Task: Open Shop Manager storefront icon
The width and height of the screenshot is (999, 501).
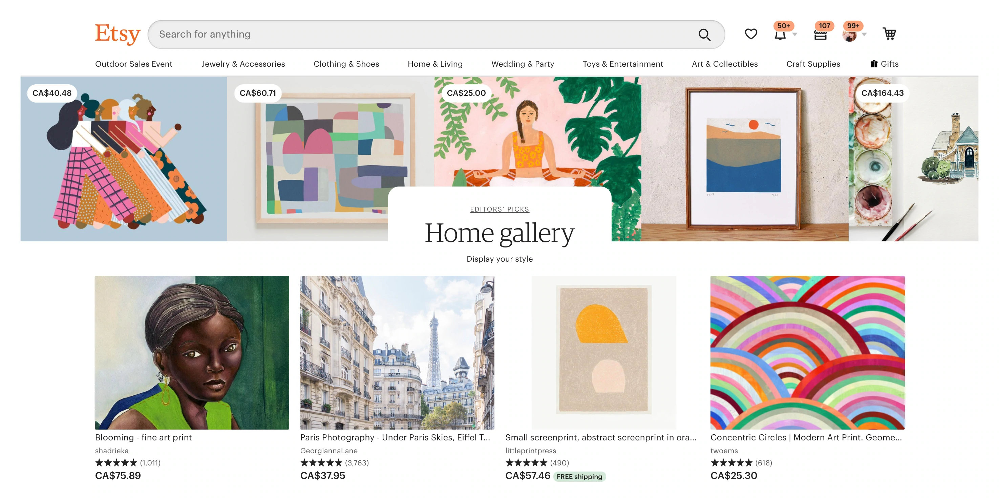Action: tap(820, 35)
